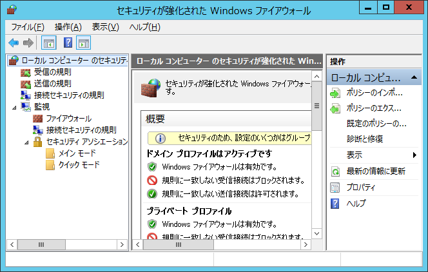Screen dimensions: 428x272
Task: Click the center pane horizontal scroll right arrow
Action: (x=306, y=244)
